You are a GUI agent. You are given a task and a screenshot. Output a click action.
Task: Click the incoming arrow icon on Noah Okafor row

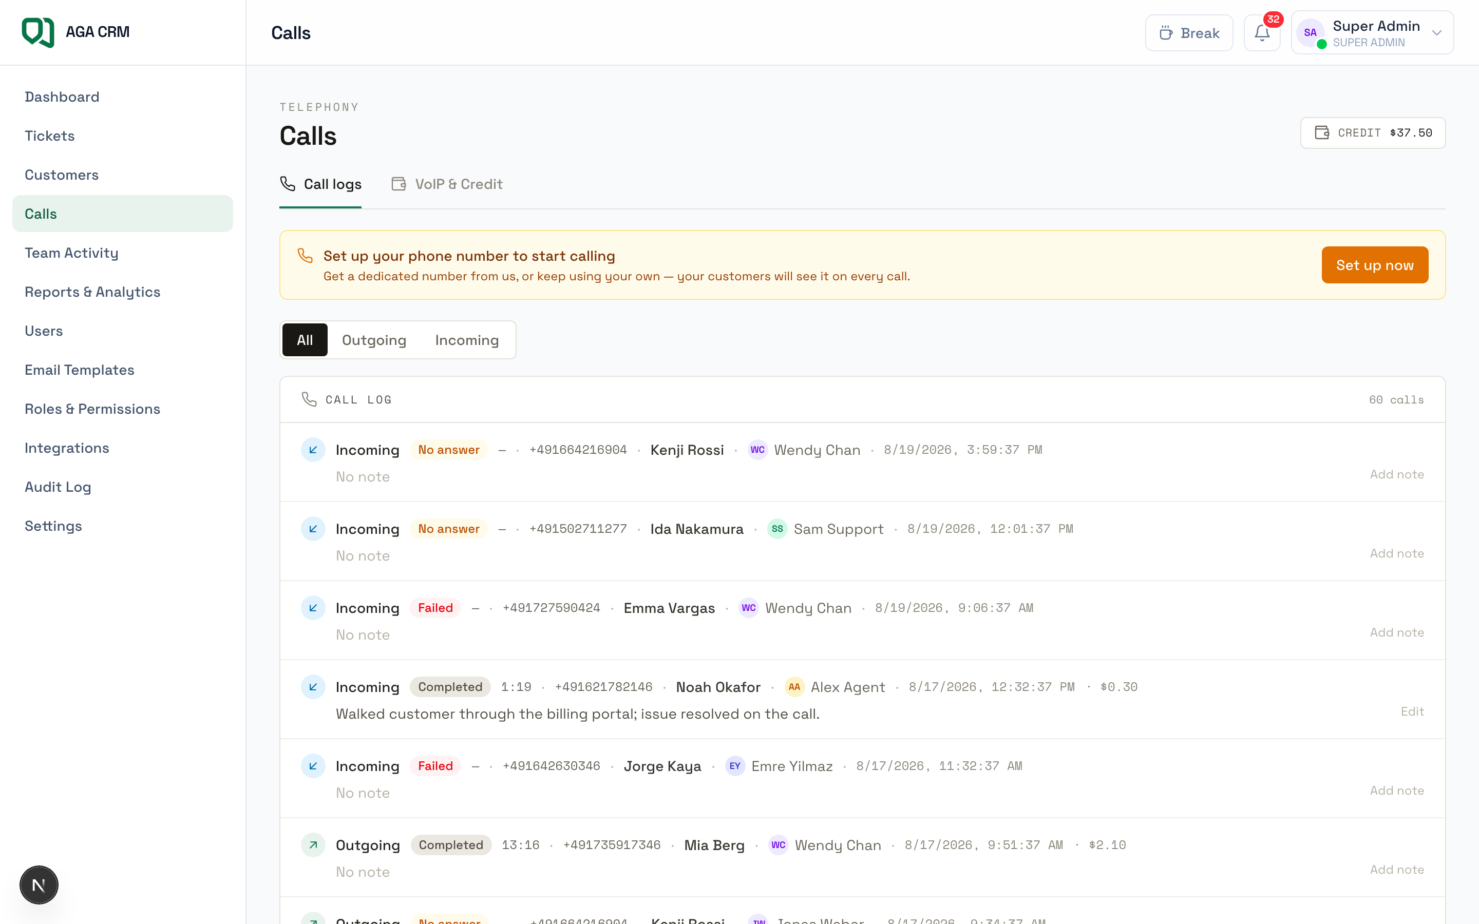pyautogui.click(x=313, y=687)
